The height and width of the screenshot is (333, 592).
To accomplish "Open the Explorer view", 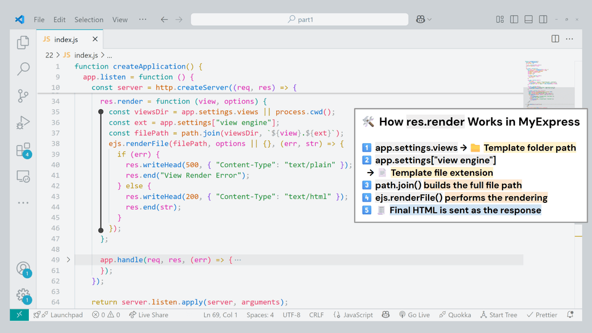I will point(23,43).
